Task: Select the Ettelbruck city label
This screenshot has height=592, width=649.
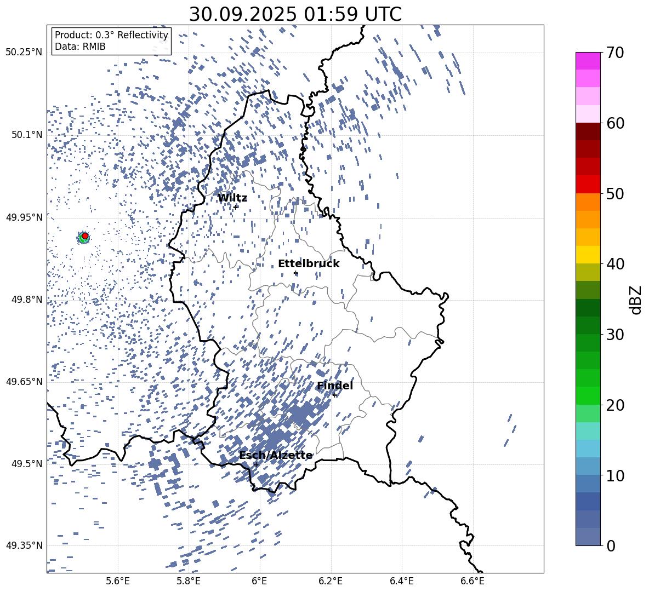Action: pos(309,263)
